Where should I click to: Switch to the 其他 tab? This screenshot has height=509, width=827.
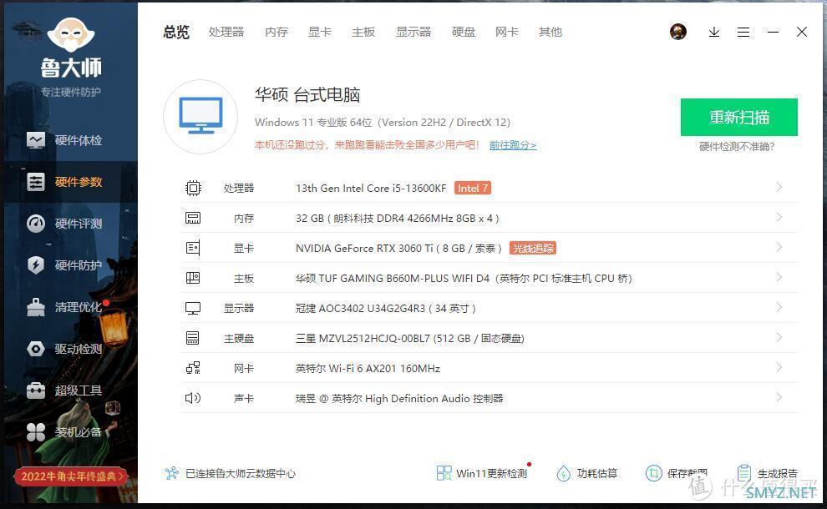550,33
